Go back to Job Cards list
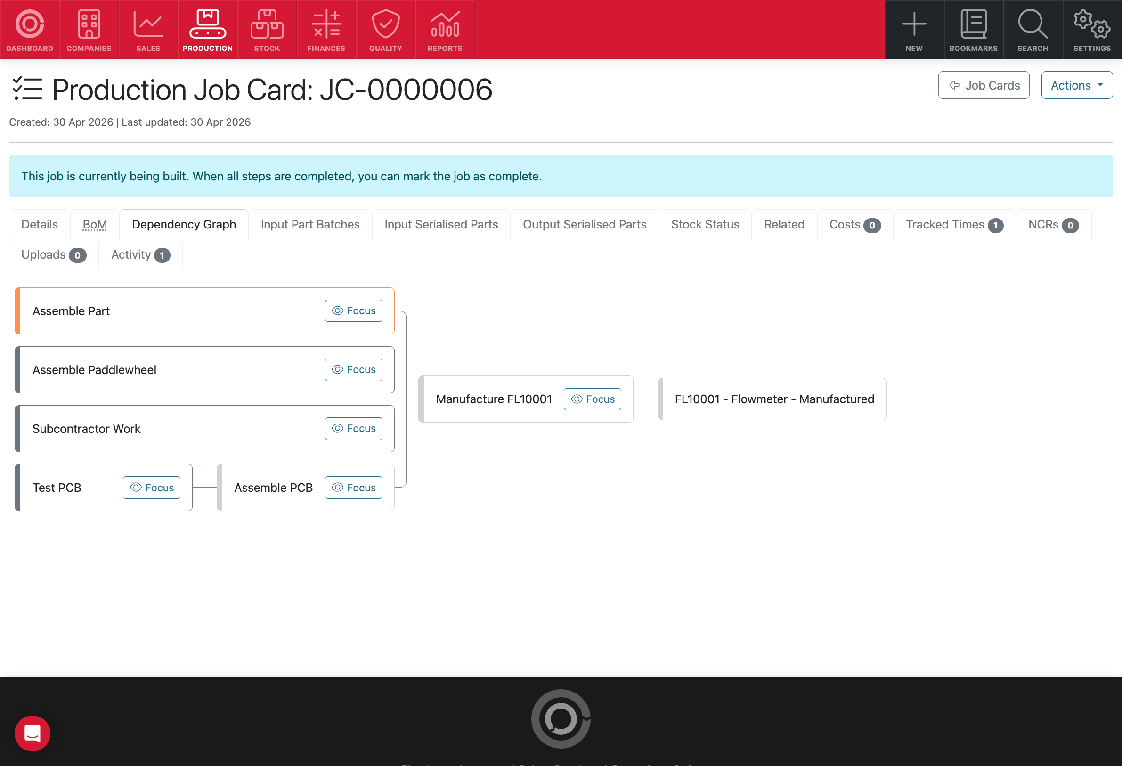The image size is (1122, 766). pos(984,85)
